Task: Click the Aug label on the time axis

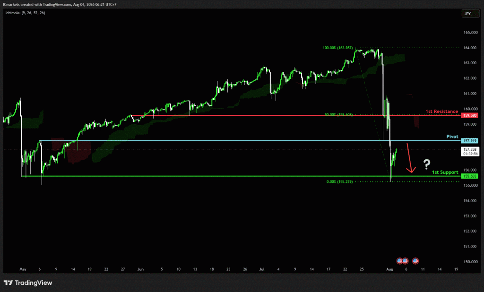Action: (389, 269)
